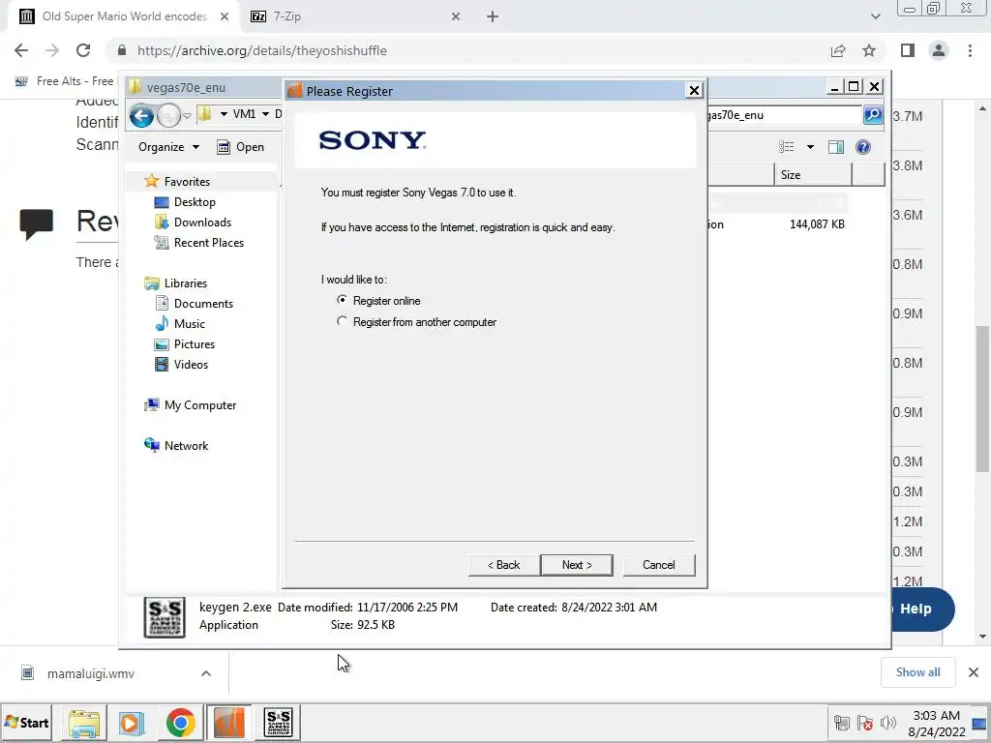This screenshot has height=743, width=991.
Task: Click the Start button
Action: click(x=26, y=722)
